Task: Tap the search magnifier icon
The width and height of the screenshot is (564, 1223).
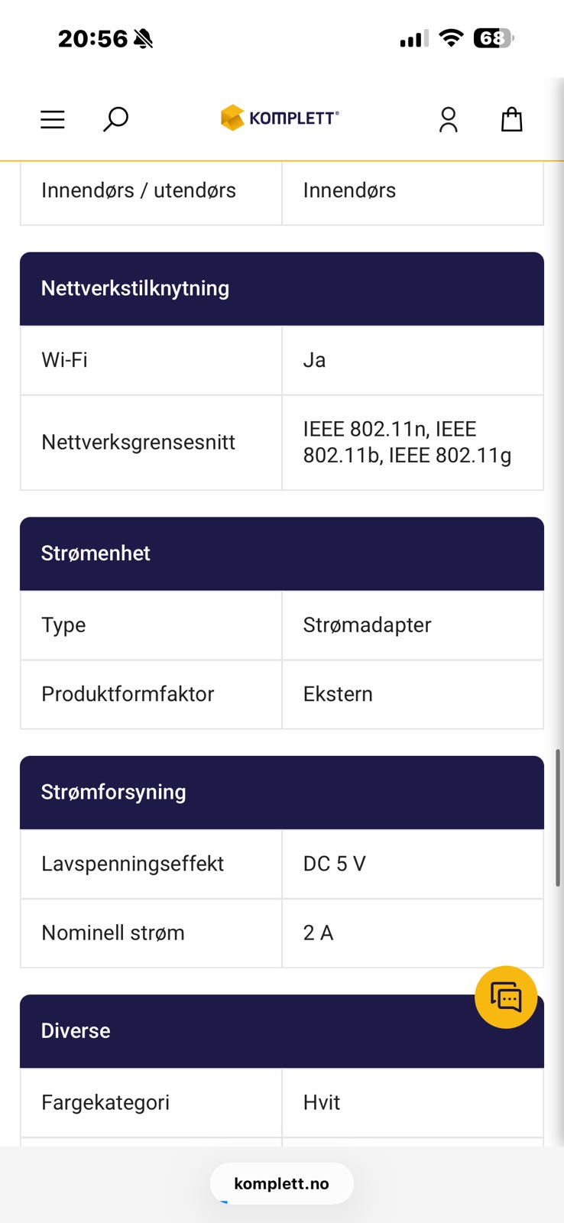Action: click(115, 119)
